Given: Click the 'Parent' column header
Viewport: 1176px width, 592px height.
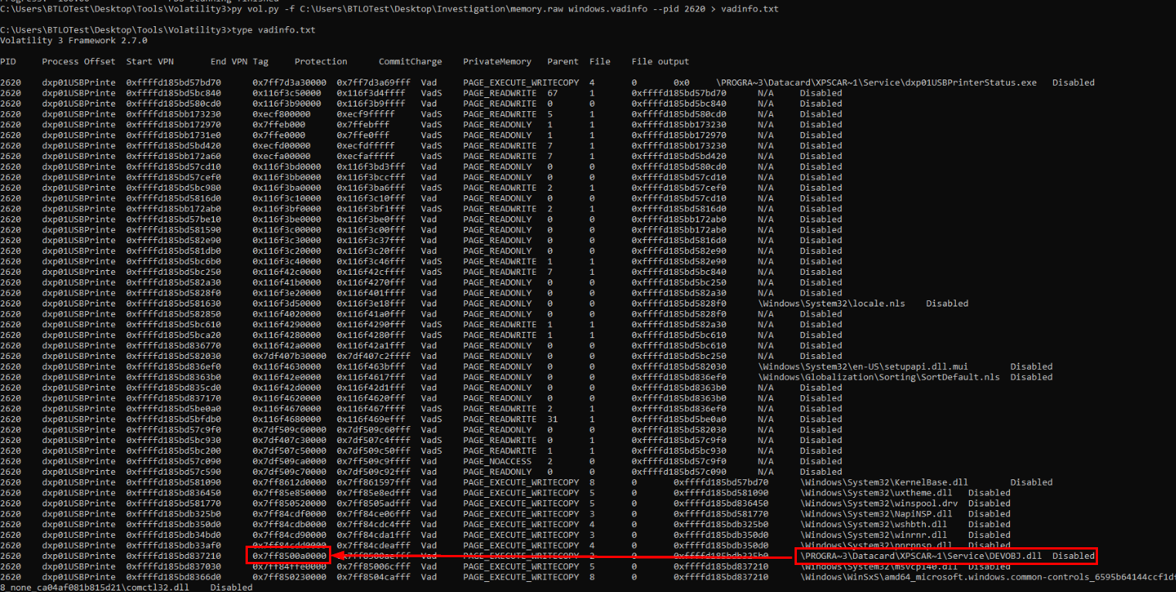Looking at the screenshot, I should point(563,61).
